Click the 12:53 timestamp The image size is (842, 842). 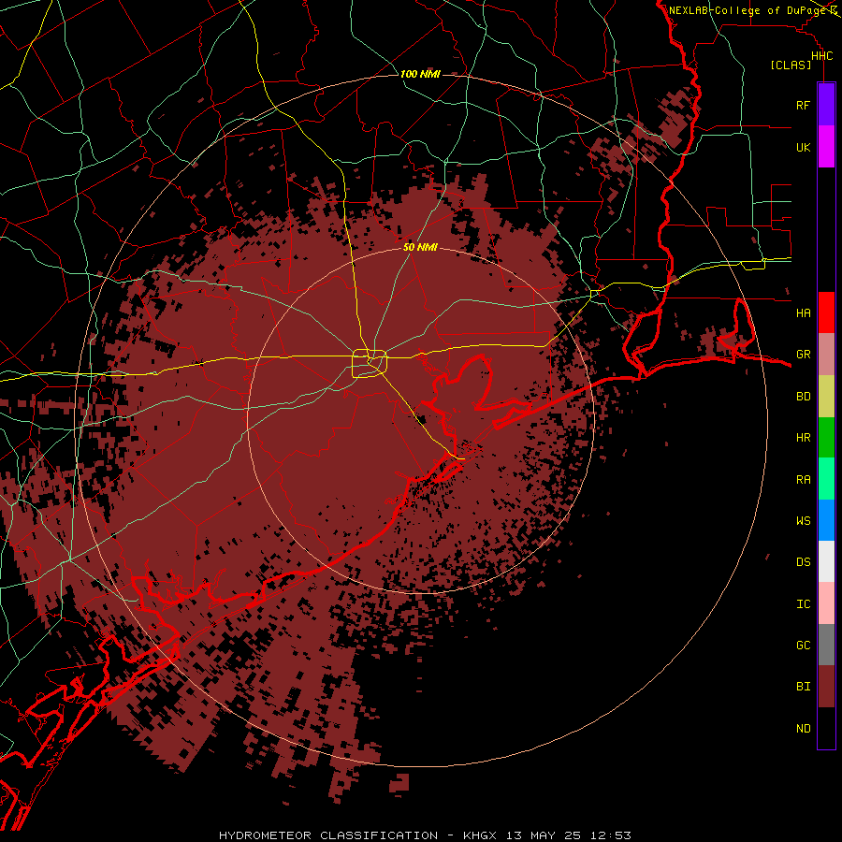tap(612, 835)
